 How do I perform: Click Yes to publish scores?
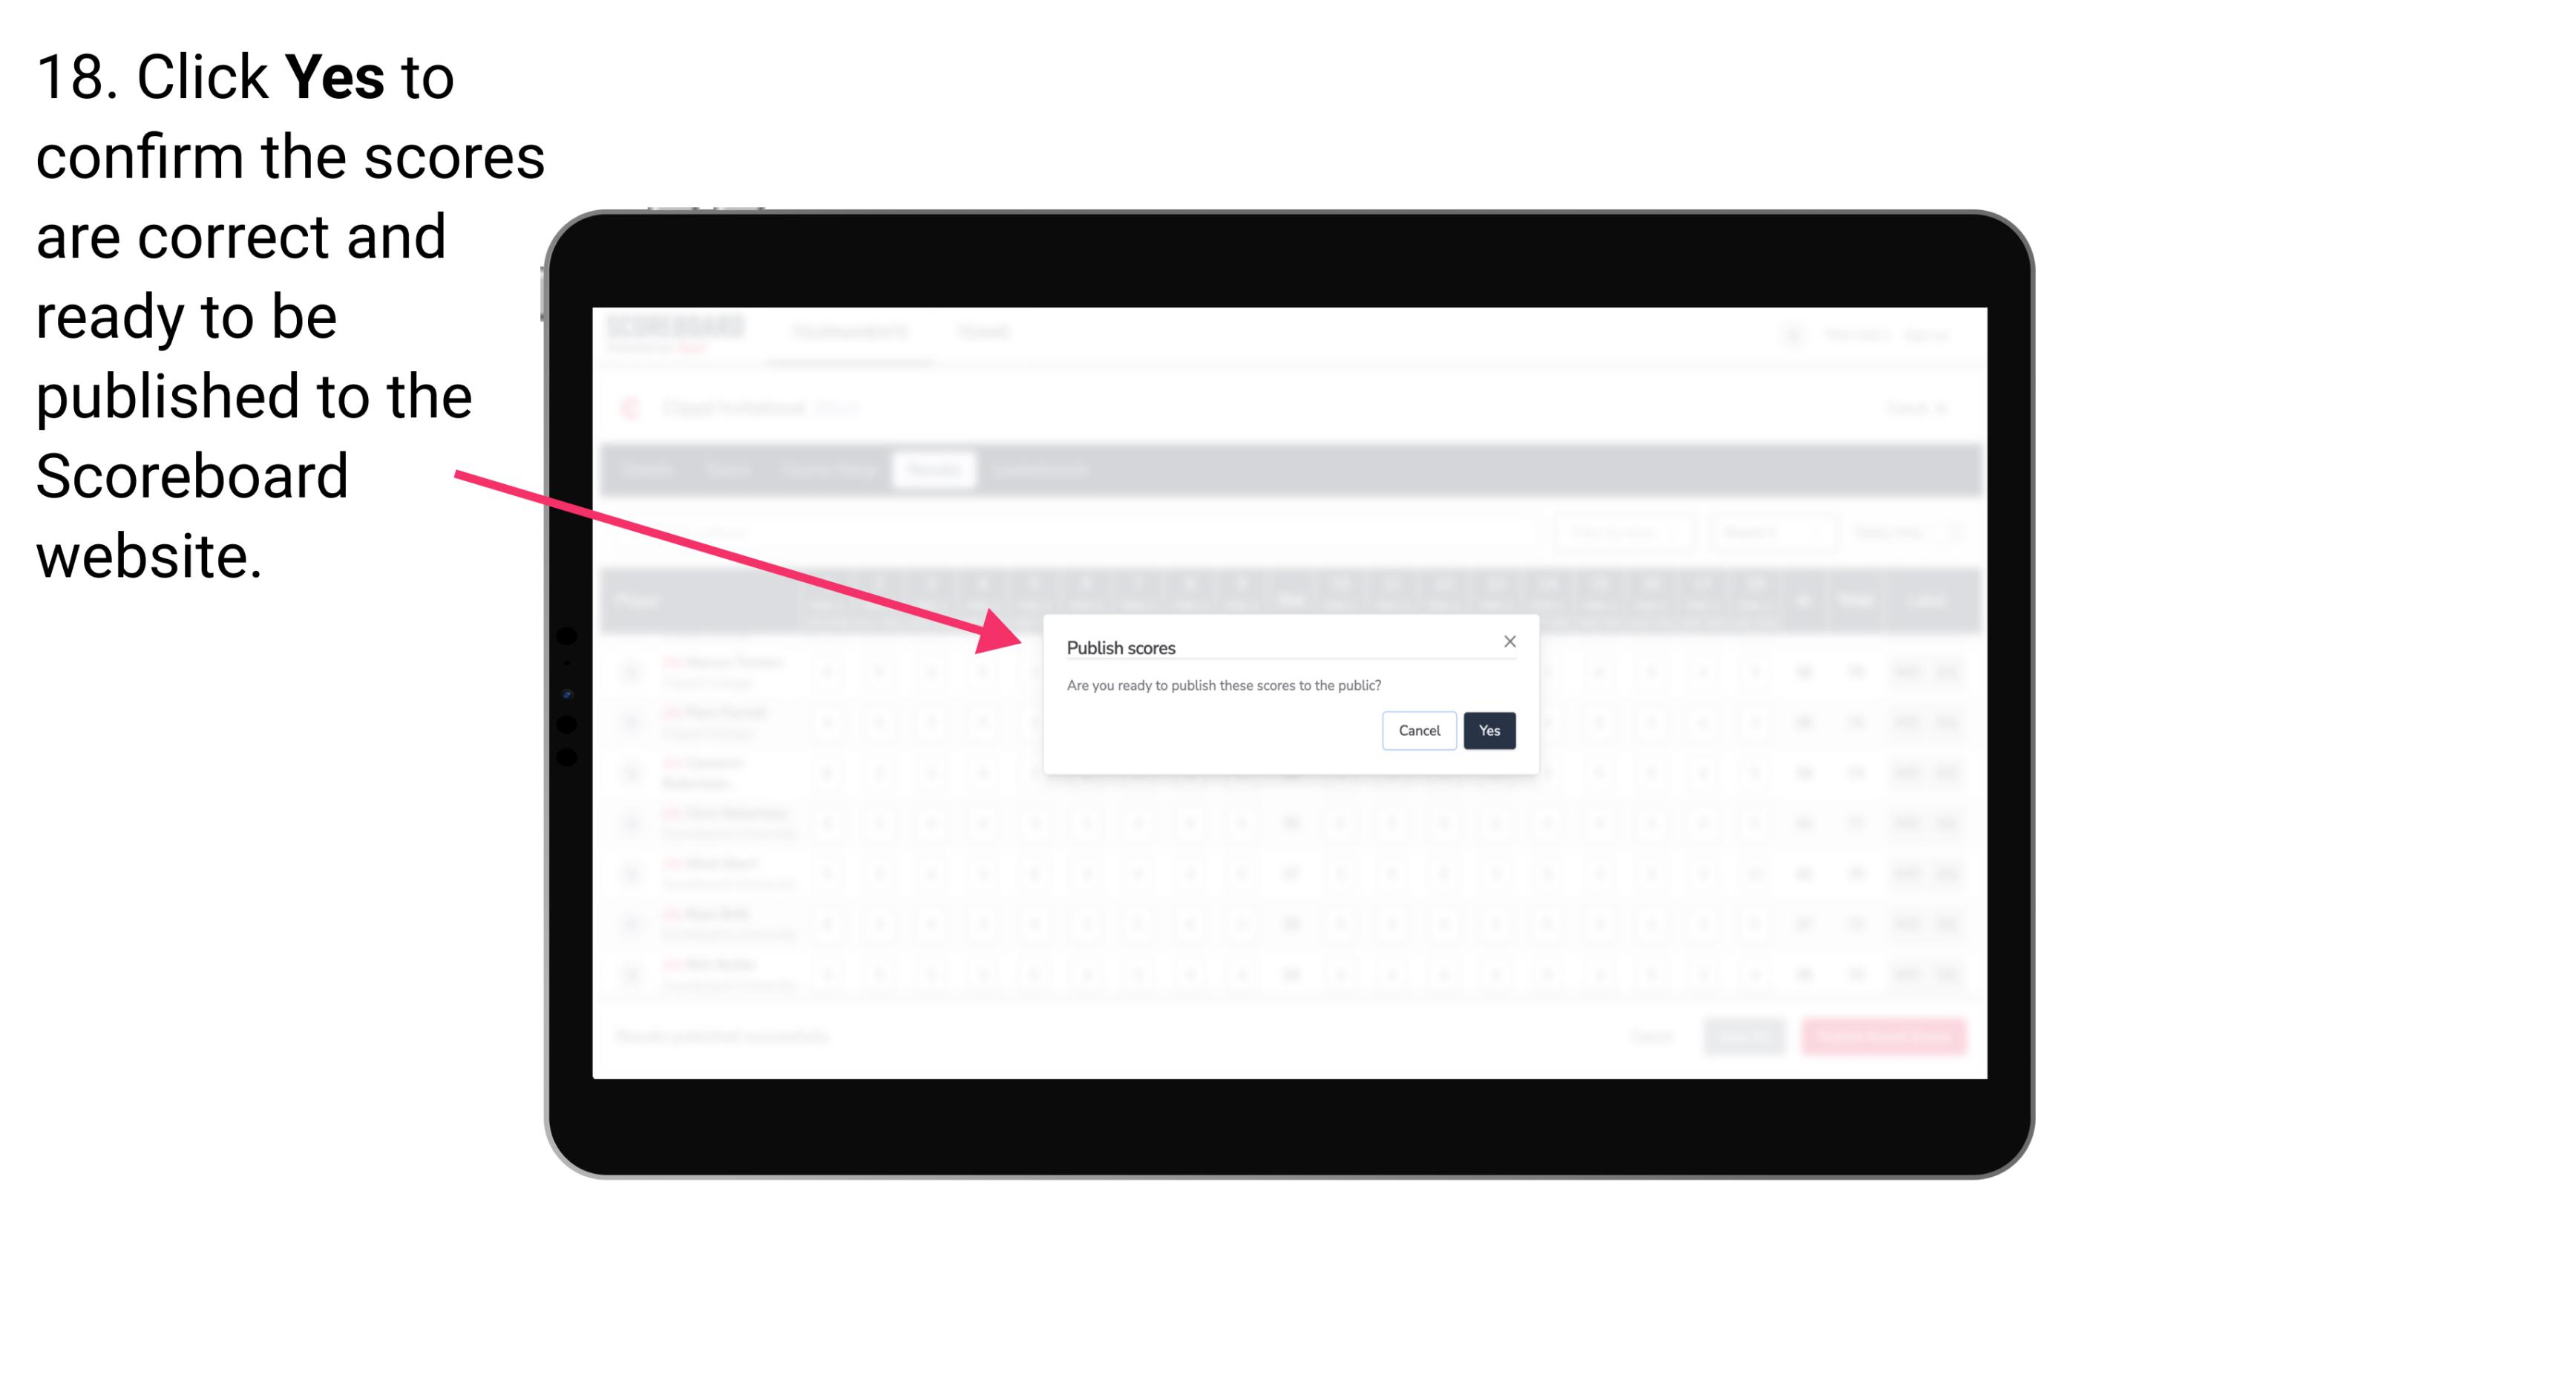point(1487,729)
